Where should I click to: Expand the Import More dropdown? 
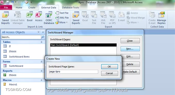click(61, 22)
